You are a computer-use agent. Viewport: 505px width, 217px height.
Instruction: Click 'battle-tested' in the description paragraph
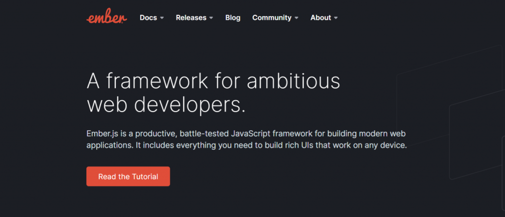[204, 133]
